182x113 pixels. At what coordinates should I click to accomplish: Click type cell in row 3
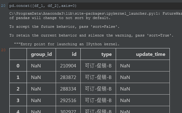click(98, 100)
